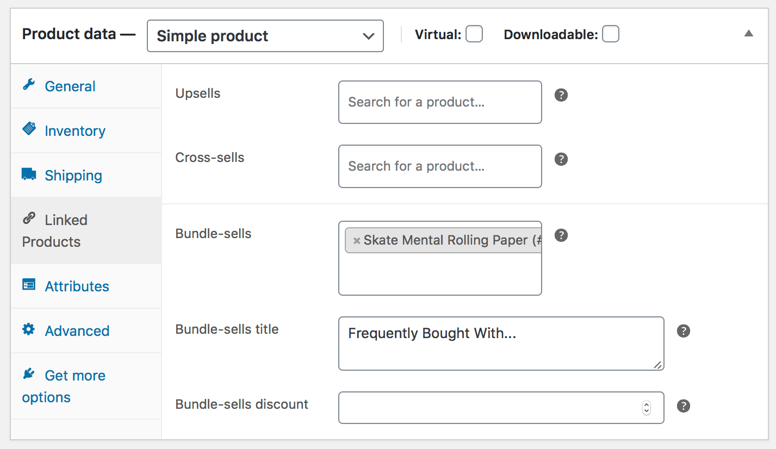
Task: Click the help icon next to Bundle-sells title
Action: [x=684, y=331]
